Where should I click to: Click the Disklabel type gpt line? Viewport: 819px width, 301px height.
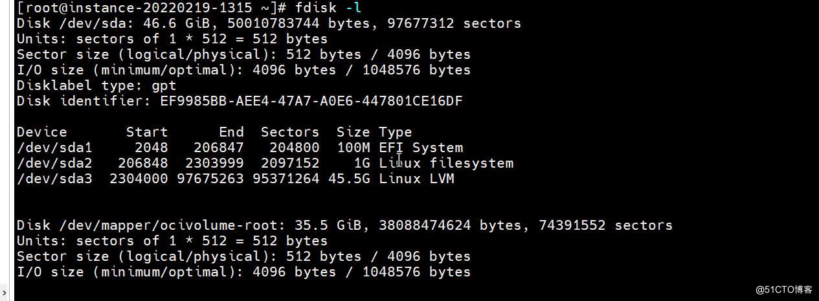[x=96, y=85]
